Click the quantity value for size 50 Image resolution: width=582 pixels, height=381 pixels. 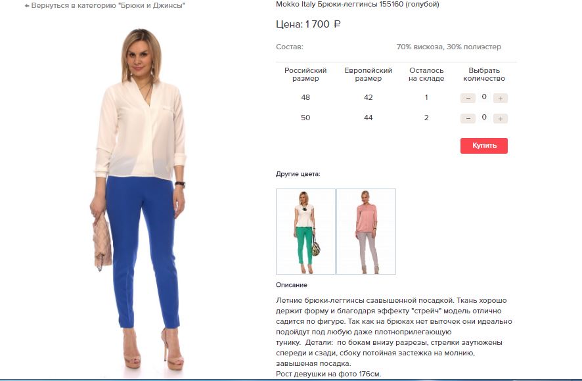tap(484, 118)
